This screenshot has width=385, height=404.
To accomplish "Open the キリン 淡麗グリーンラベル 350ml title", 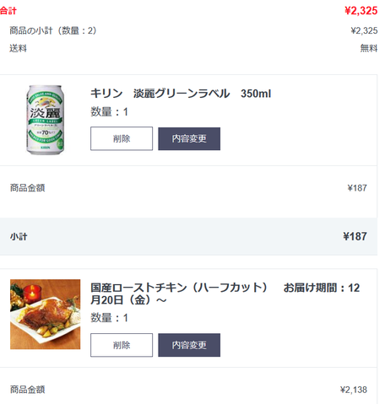I will tap(181, 94).
